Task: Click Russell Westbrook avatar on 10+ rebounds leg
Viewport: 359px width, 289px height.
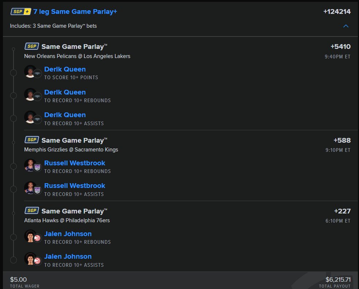Action: (x=30, y=165)
